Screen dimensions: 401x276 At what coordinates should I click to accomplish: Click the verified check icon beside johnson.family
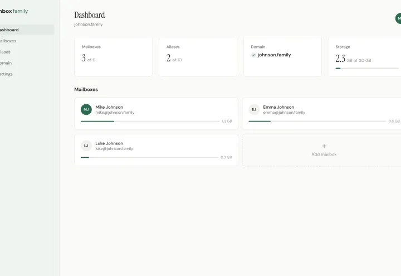click(253, 55)
